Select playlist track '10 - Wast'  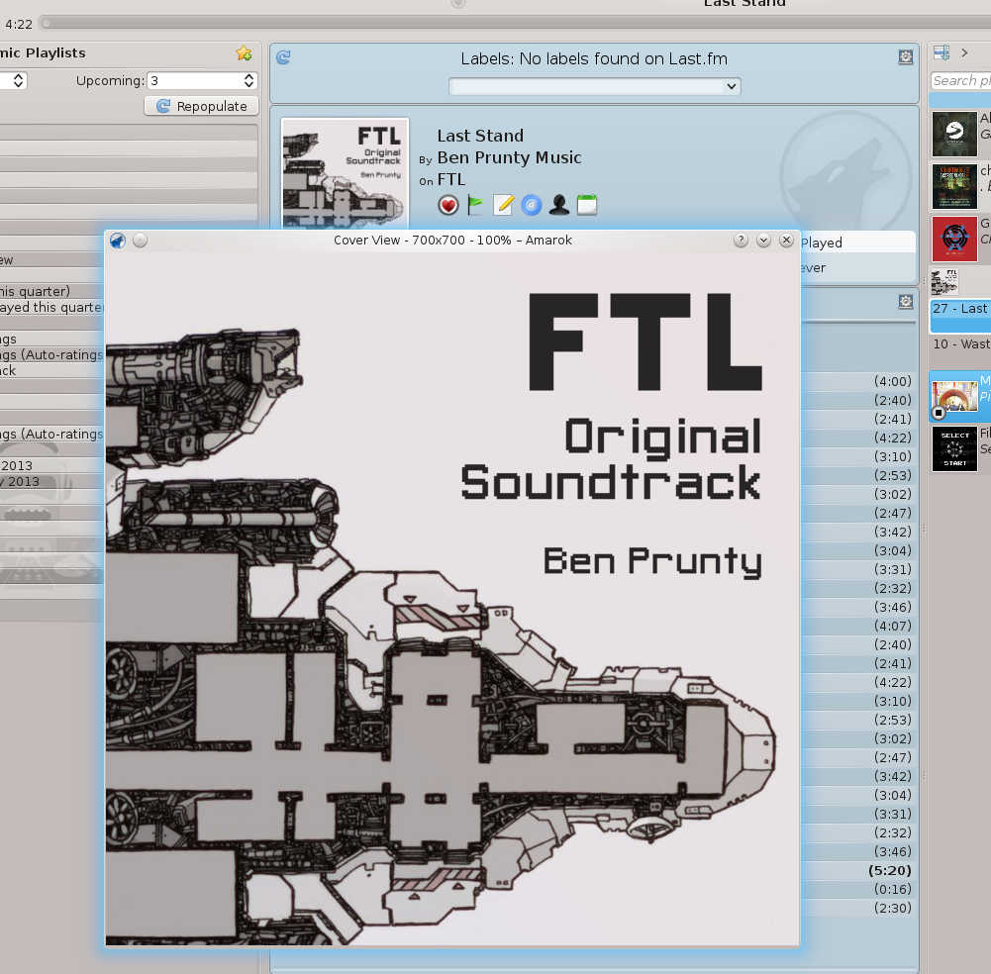tap(961, 343)
